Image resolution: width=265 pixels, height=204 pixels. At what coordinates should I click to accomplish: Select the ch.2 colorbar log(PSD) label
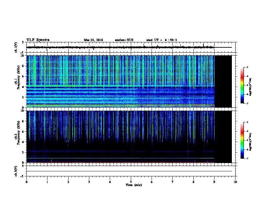(250, 142)
